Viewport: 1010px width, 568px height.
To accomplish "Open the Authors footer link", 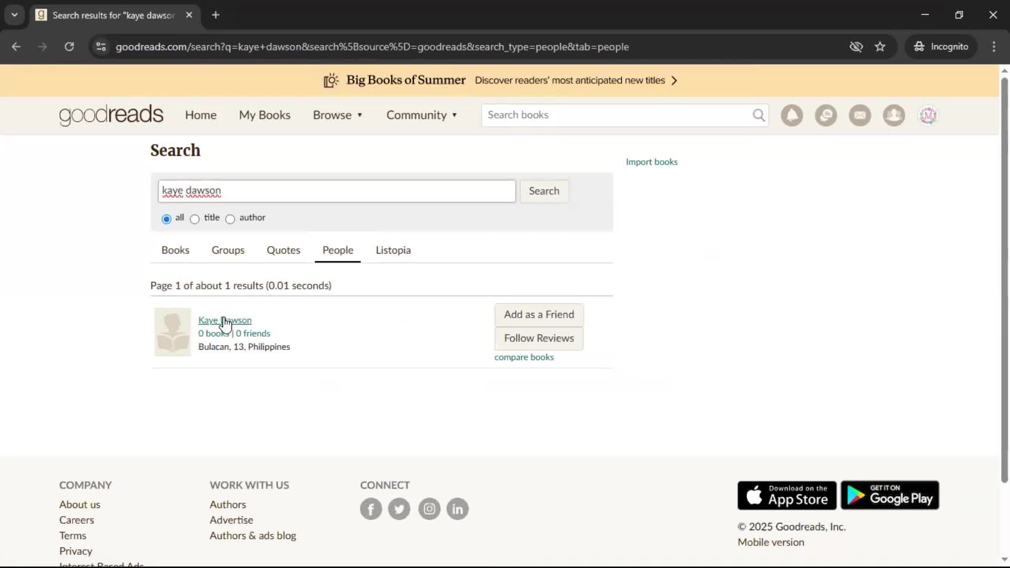I will [x=228, y=504].
